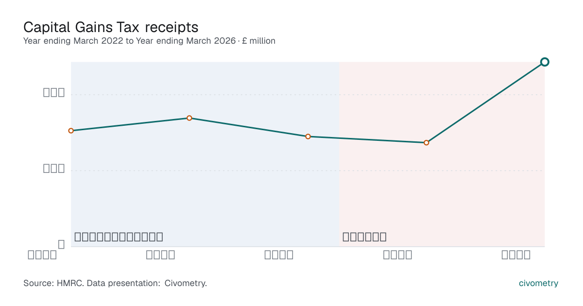This screenshot has width=583, height=306.
Task: Select the last data point inside blue region
Action: 308,136
